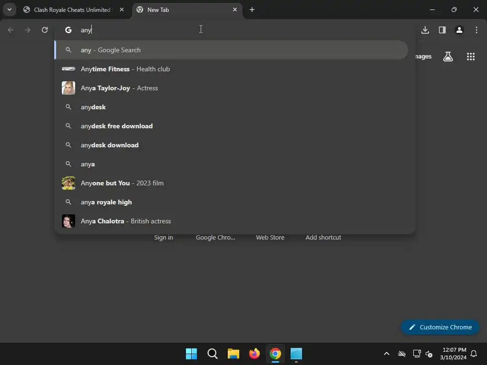
Task: Open the Google apps grid icon
Action: [471, 57]
